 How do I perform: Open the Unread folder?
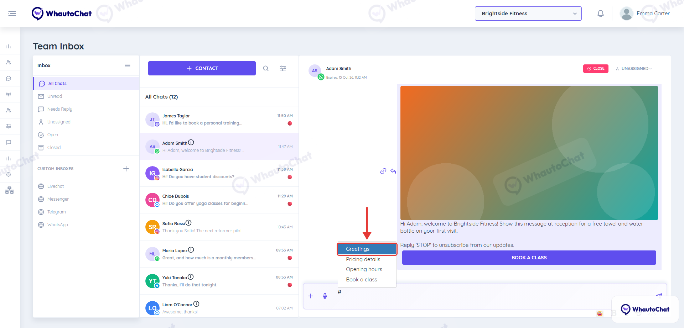tap(86, 96)
